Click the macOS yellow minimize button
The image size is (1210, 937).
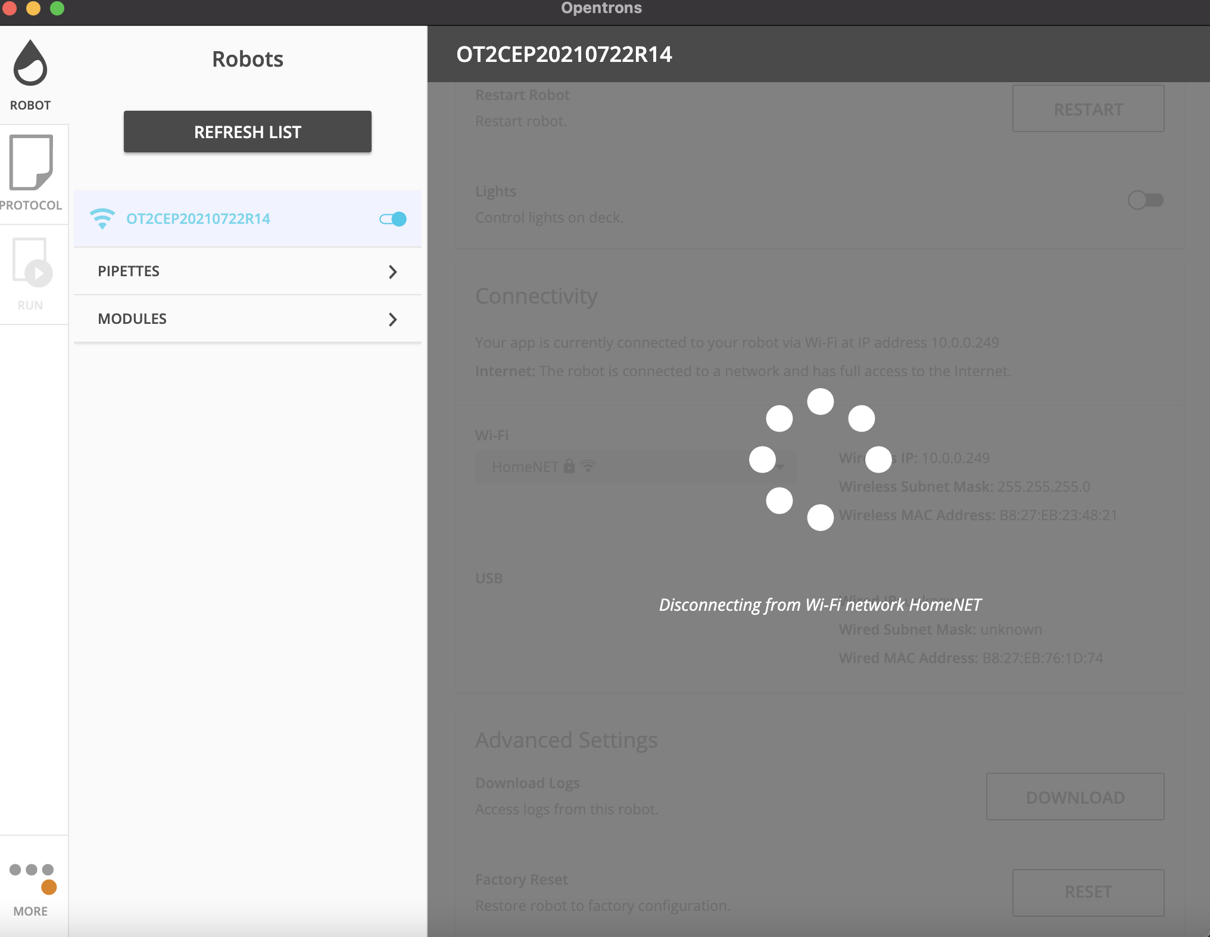(33, 8)
